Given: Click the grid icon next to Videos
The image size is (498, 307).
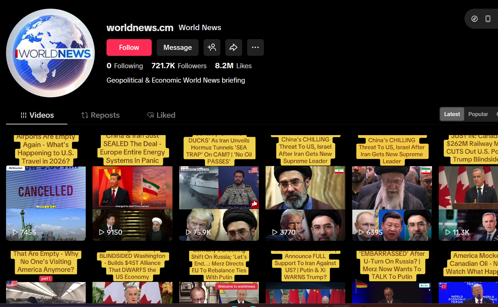Looking at the screenshot, I should pos(23,115).
